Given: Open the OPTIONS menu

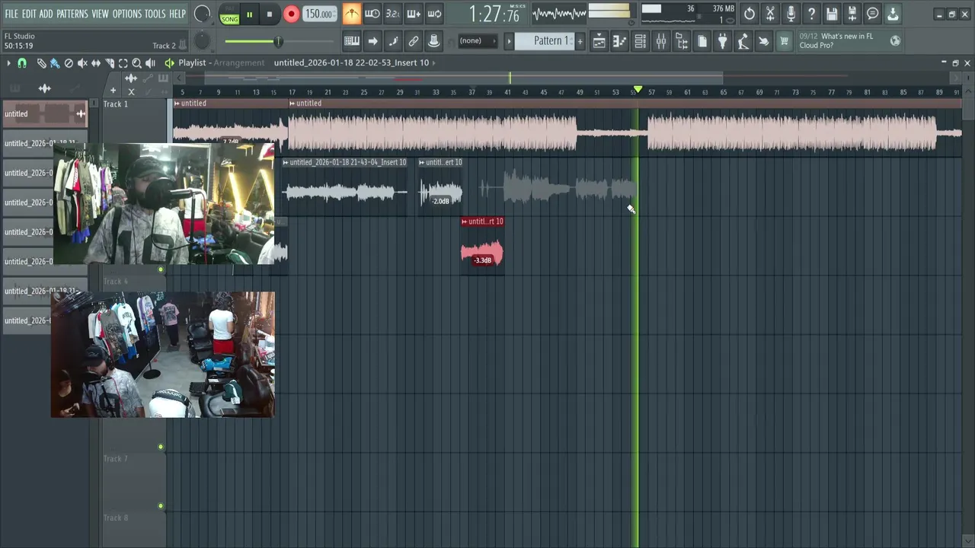Looking at the screenshot, I should coord(127,14).
